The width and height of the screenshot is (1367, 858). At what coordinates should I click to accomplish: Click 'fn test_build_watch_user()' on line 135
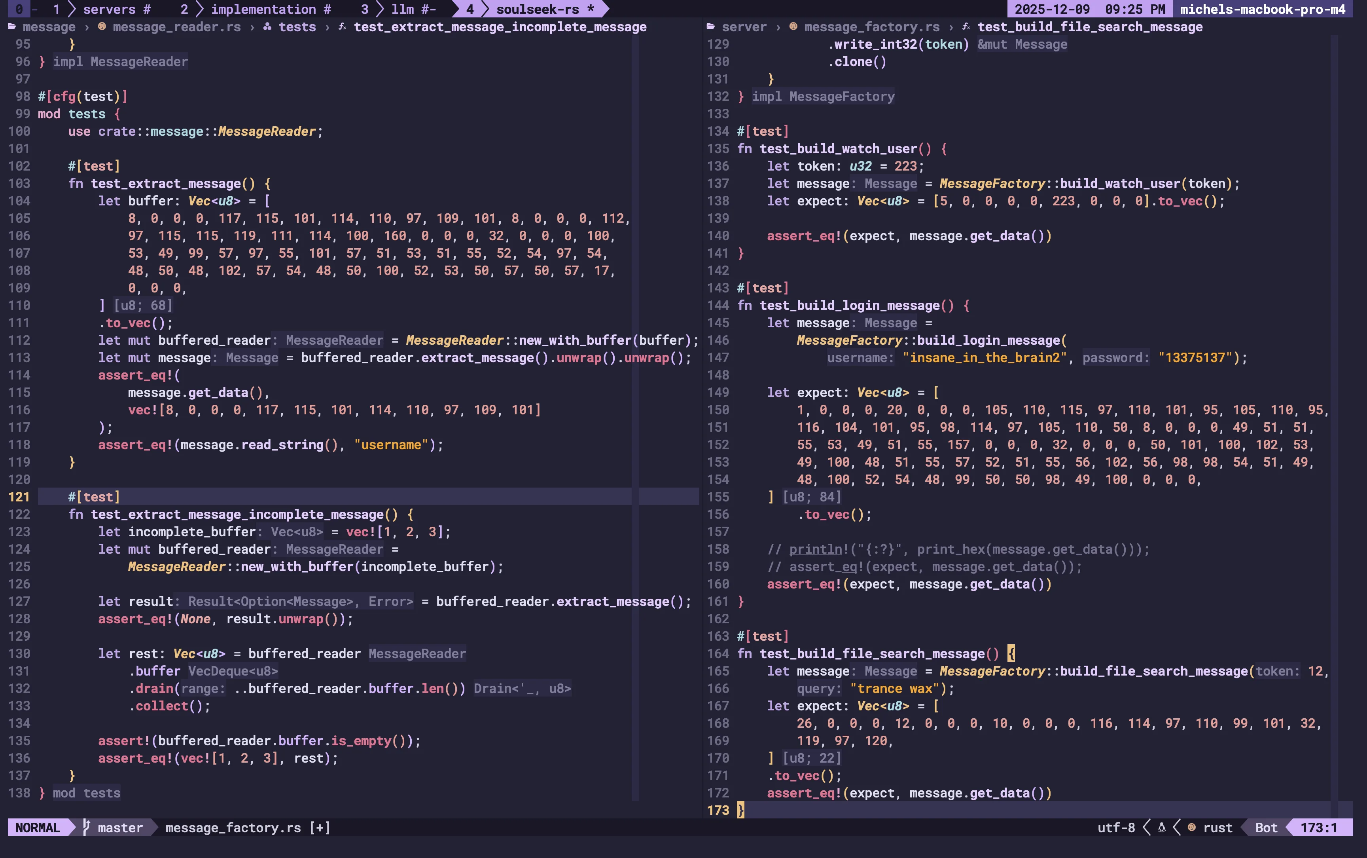(x=834, y=149)
